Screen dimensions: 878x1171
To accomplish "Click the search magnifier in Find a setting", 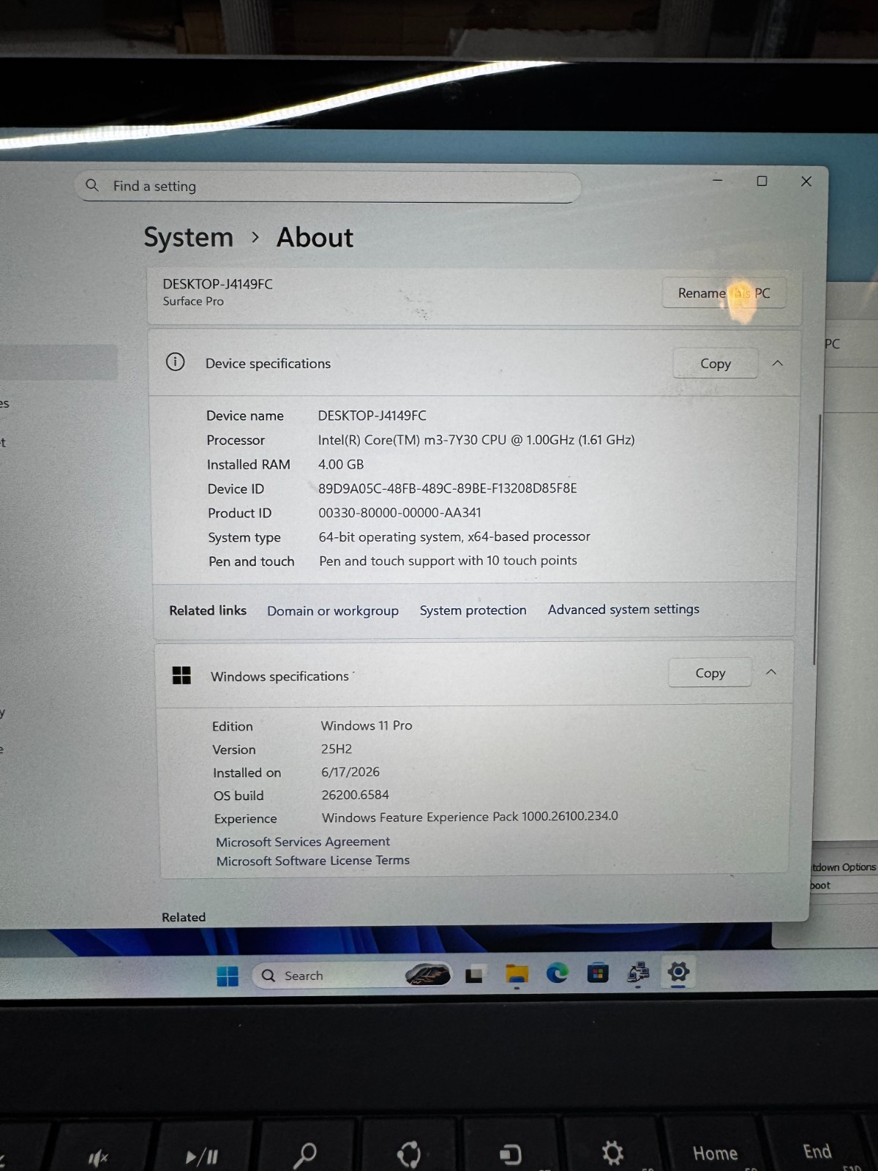I will point(92,185).
